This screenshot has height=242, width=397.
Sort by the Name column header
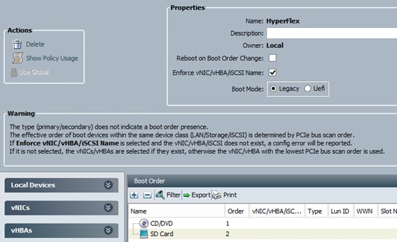click(x=177, y=211)
